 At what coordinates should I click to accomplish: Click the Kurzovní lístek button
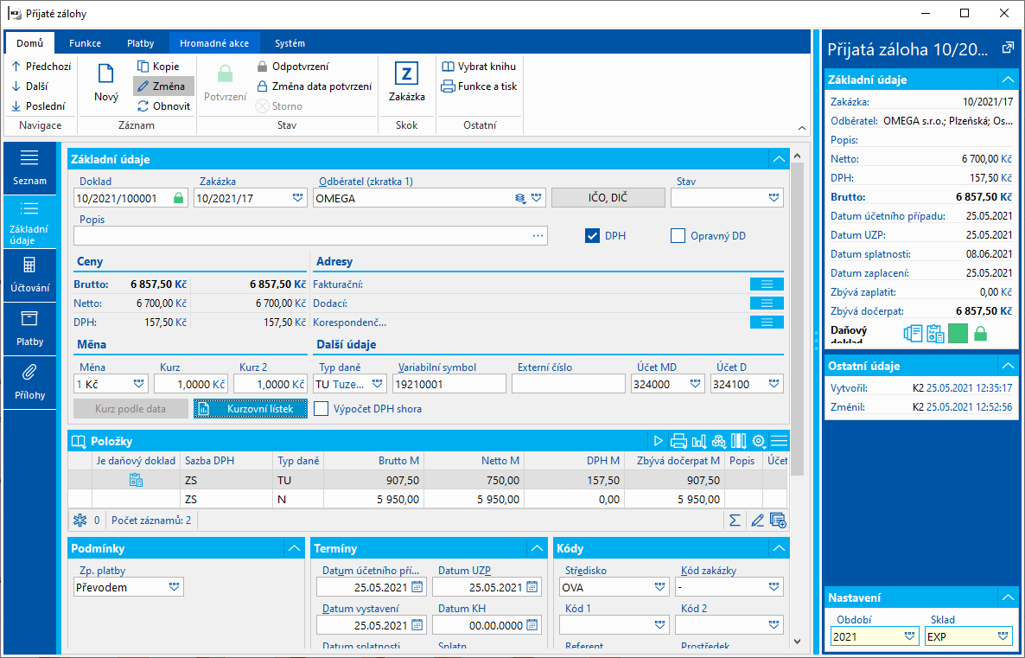(251, 409)
